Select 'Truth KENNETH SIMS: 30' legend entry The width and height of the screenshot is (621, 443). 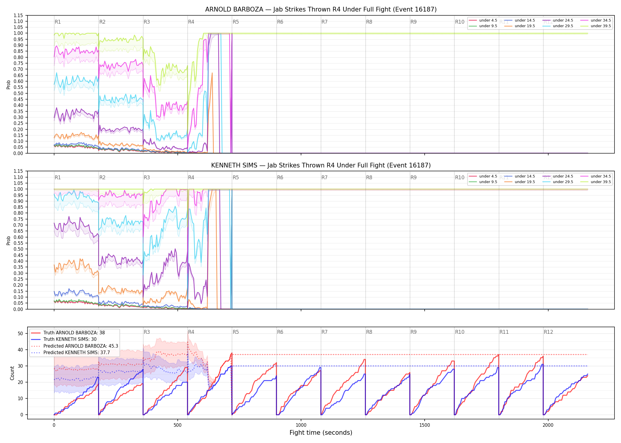tap(70, 339)
